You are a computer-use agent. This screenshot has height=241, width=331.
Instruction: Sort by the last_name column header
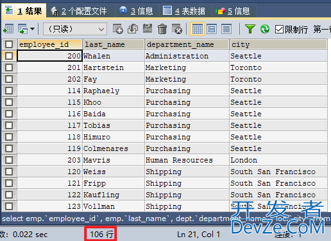click(114, 44)
